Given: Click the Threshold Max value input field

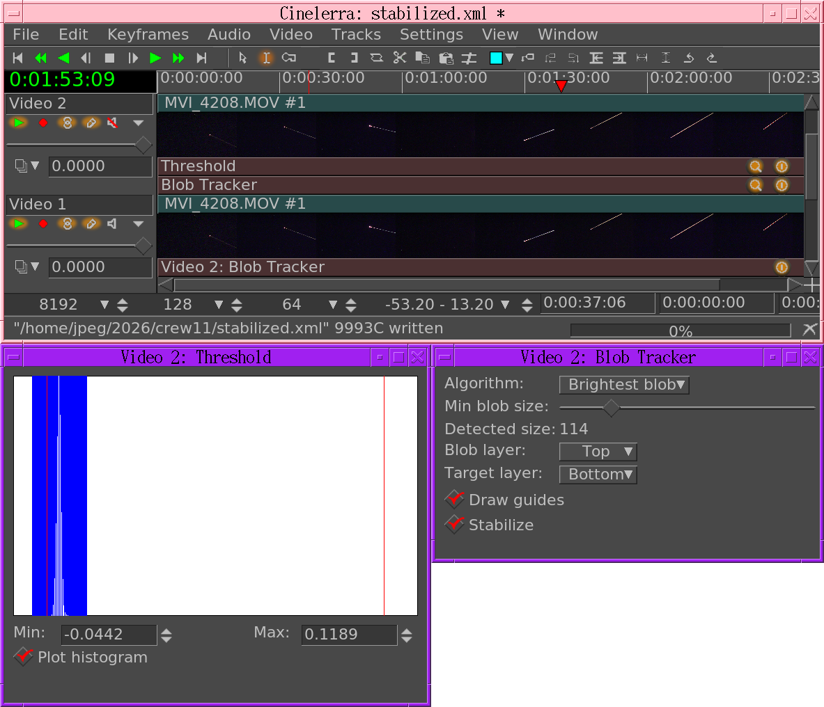Looking at the screenshot, I should tap(348, 635).
